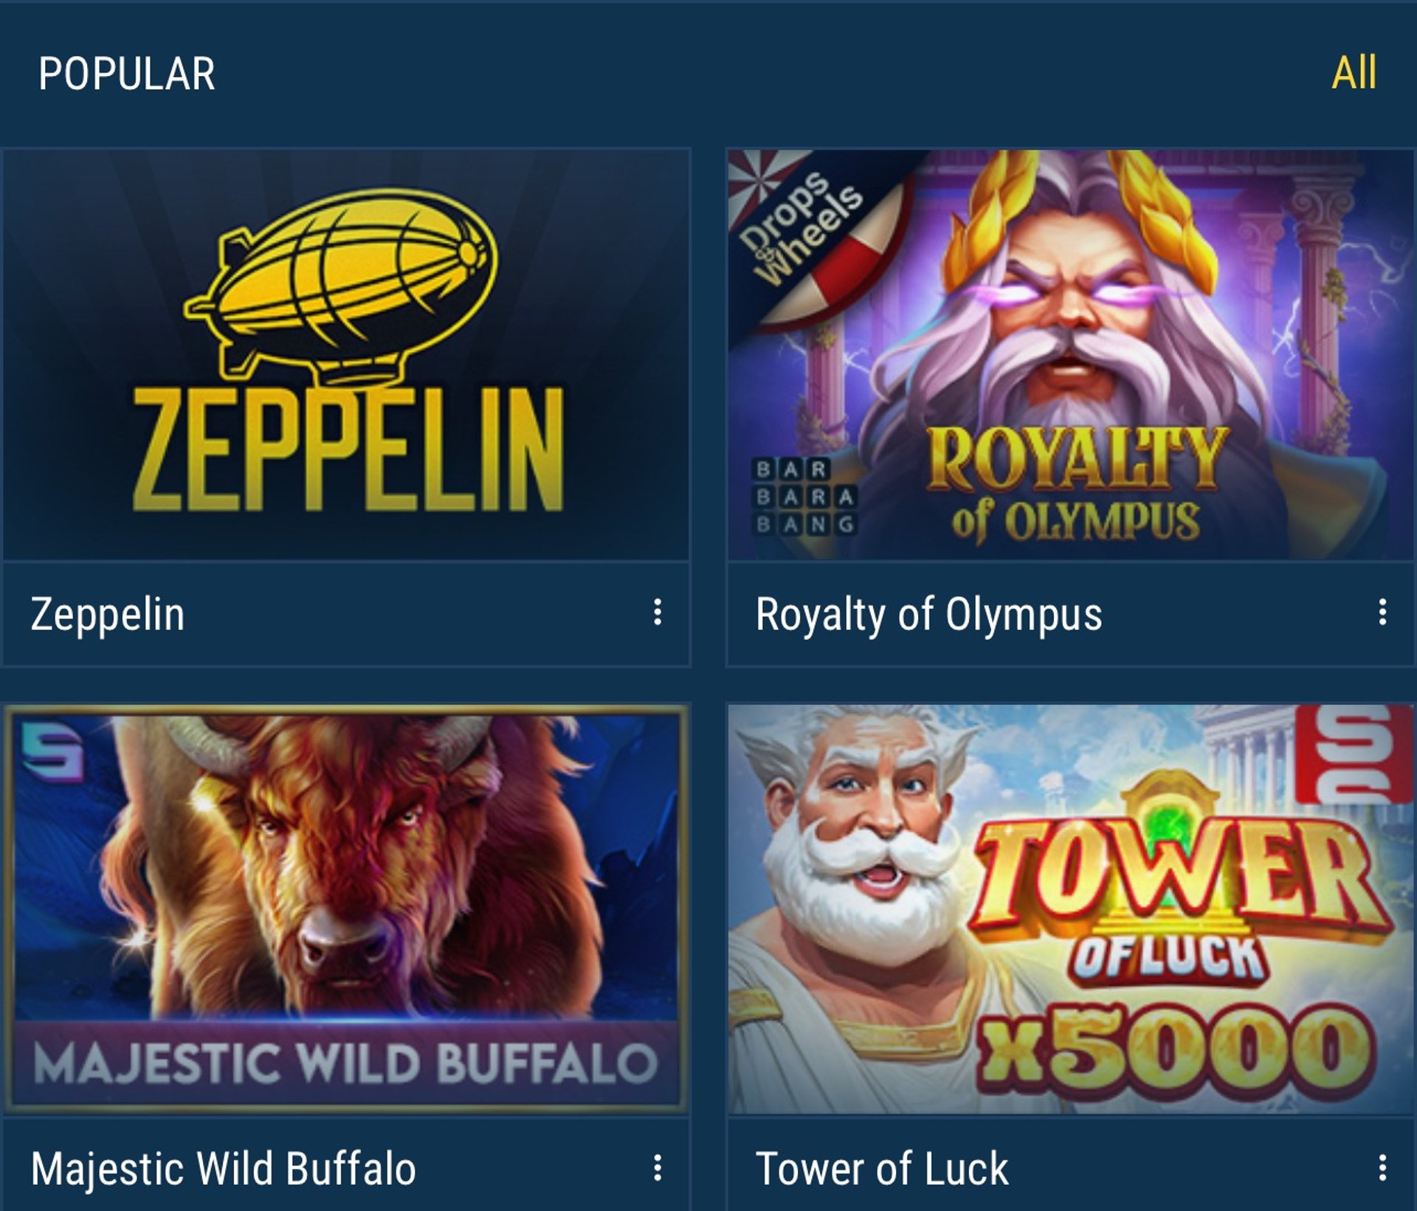Open the Zeppelin game thumbnail
The height and width of the screenshot is (1211, 1417).
tap(346, 355)
